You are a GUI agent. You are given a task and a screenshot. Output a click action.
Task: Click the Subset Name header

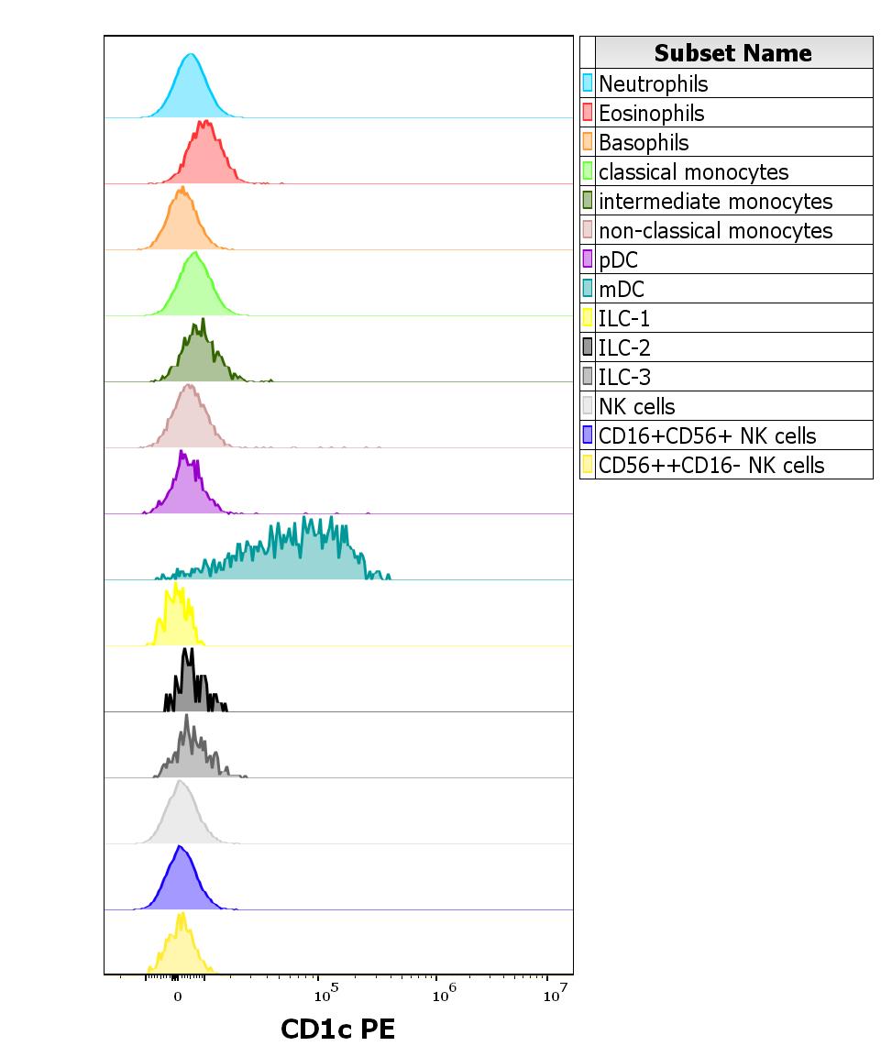click(x=732, y=53)
